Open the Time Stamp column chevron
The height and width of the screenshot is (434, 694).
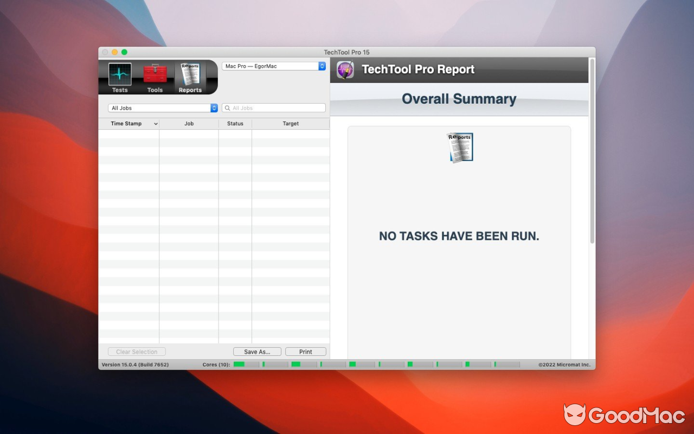click(155, 123)
